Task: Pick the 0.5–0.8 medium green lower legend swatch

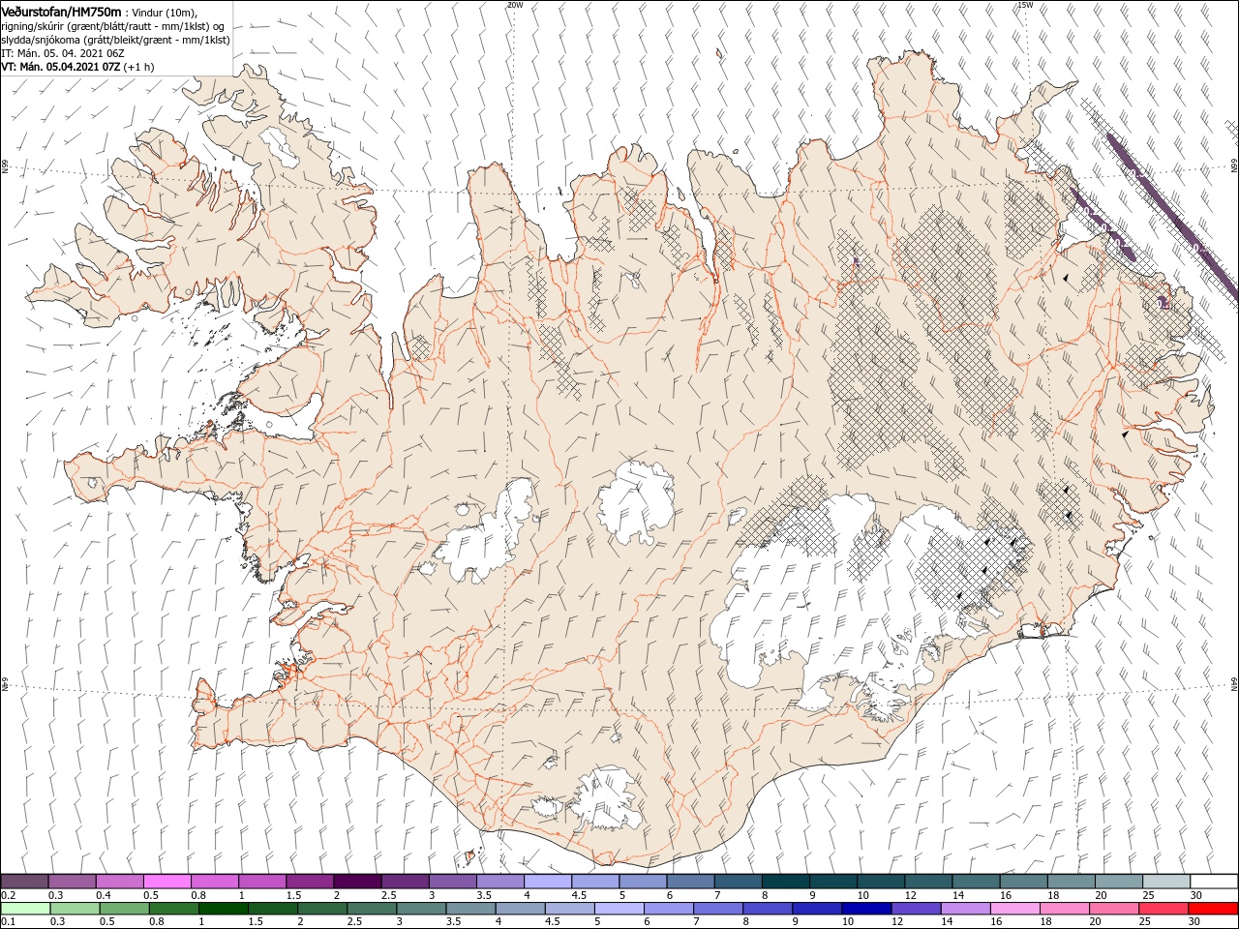Action: [124, 908]
